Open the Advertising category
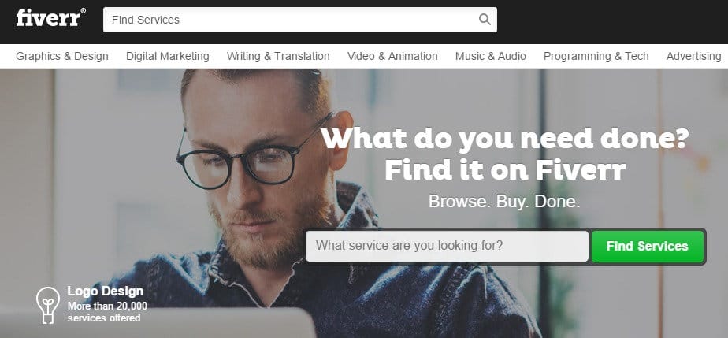The height and width of the screenshot is (338, 728). (x=693, y=56)
